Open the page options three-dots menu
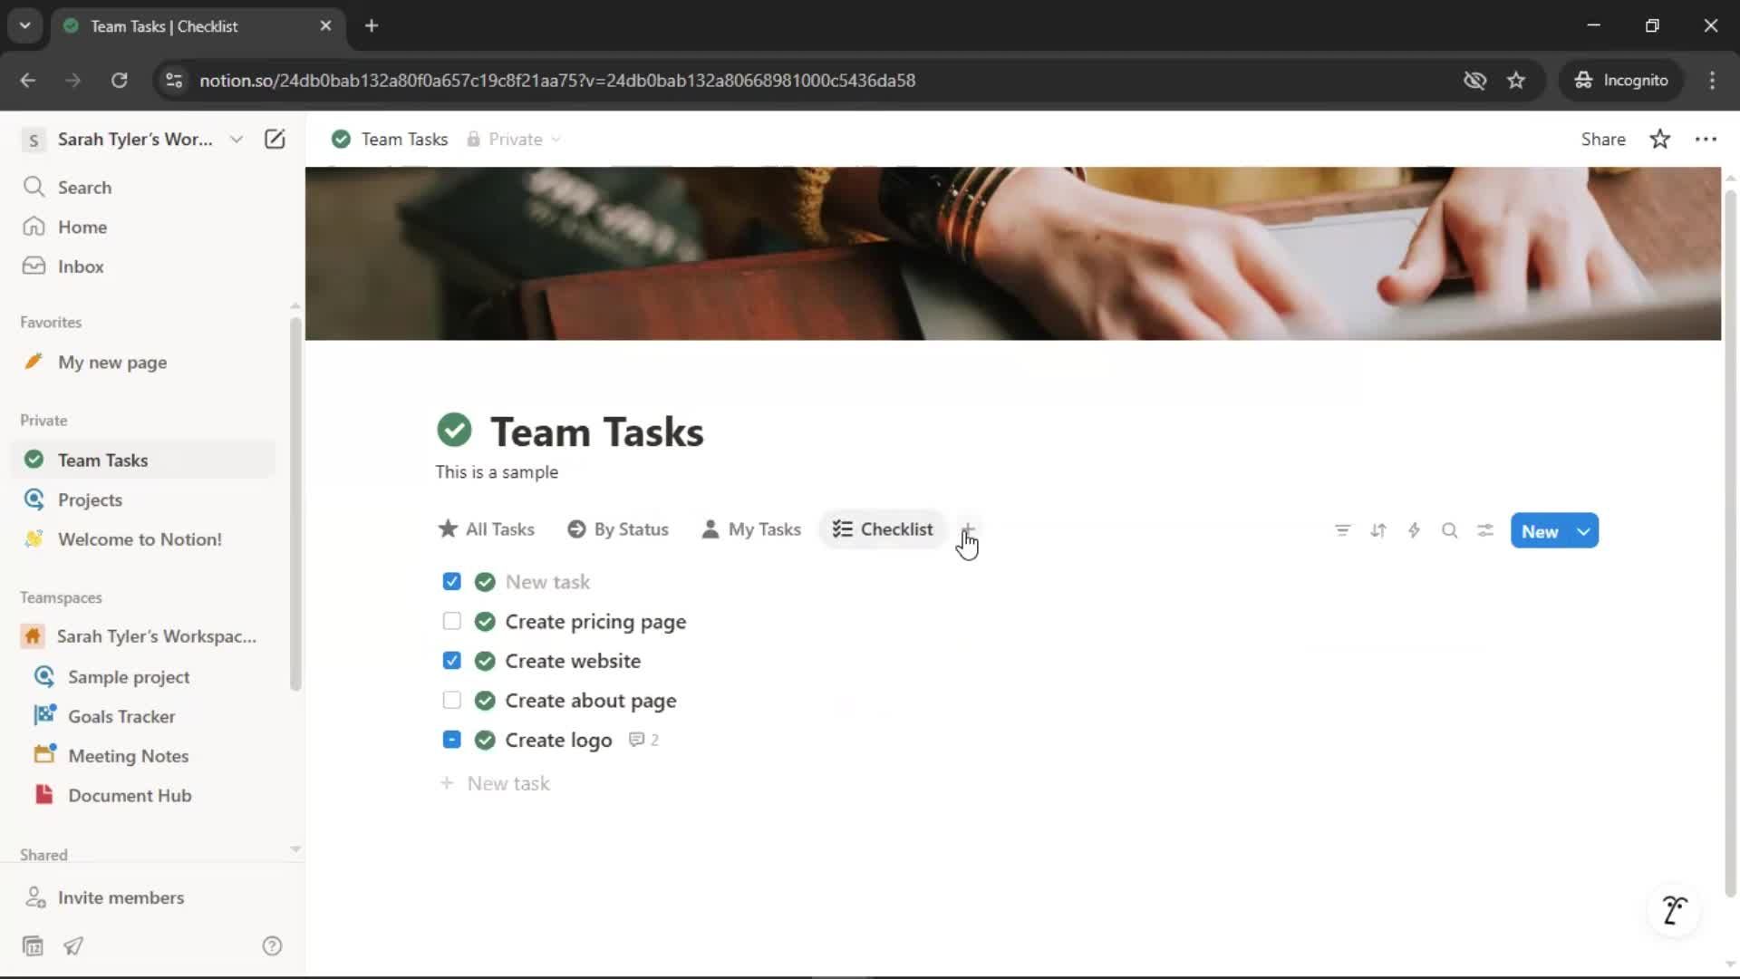The height and width of the screenshot is (979, 1740). tap(1706, 139)
